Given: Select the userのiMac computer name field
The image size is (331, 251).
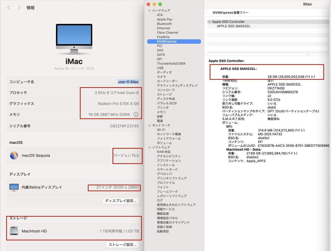Looking at the screenshot, I should (x=128, y=82).
